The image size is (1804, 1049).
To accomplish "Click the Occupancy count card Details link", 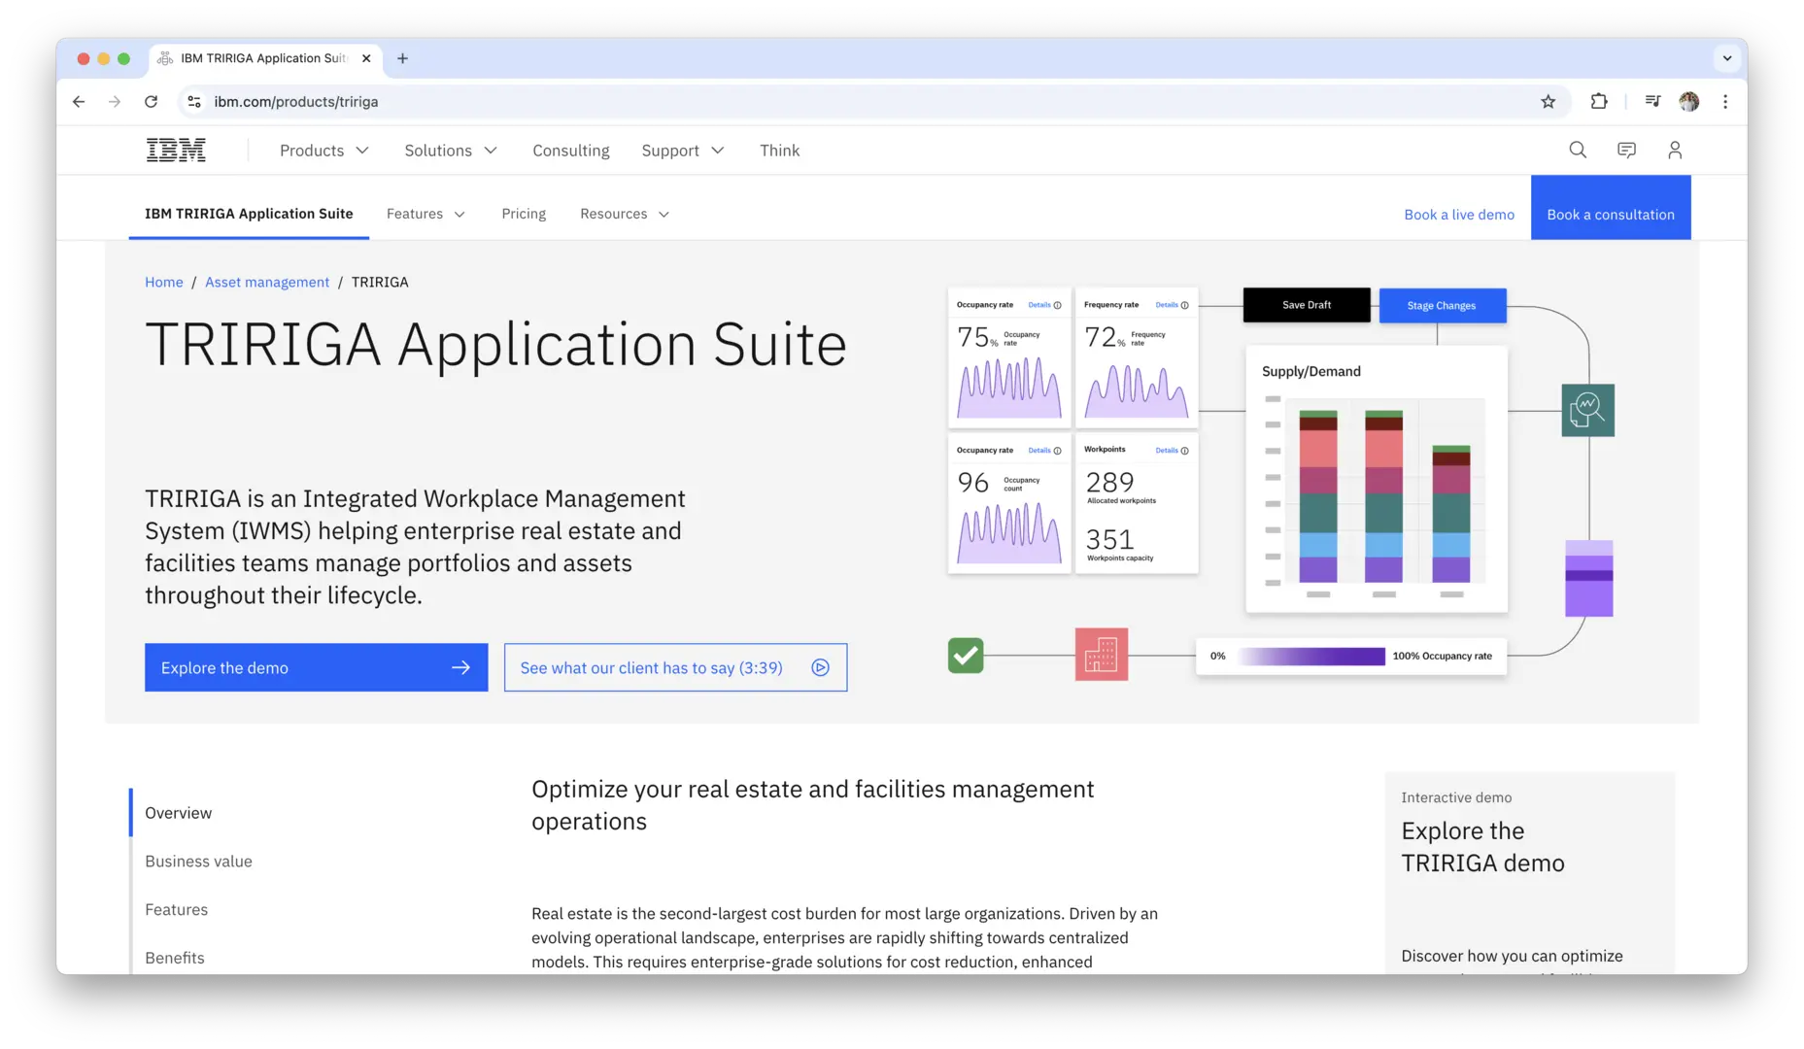I will pos(1039,451).
